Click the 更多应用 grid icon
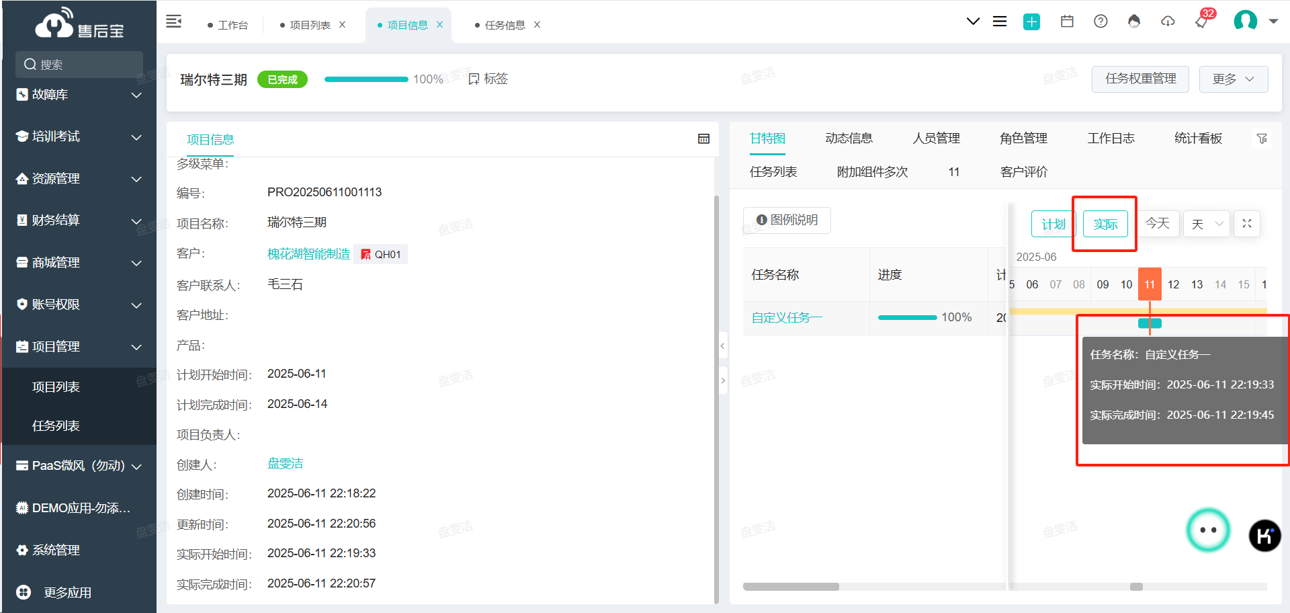This screenshot has width=1290, height=613. pyautogui.click(x=24, y=592)
